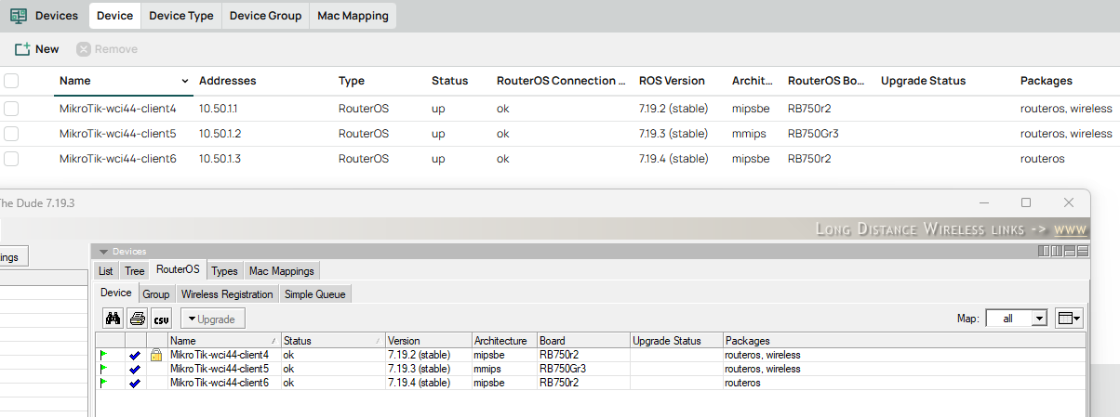
Task: Tick the checkbox for MikroTik-wci44-client6 row
Action: [11, 159]
